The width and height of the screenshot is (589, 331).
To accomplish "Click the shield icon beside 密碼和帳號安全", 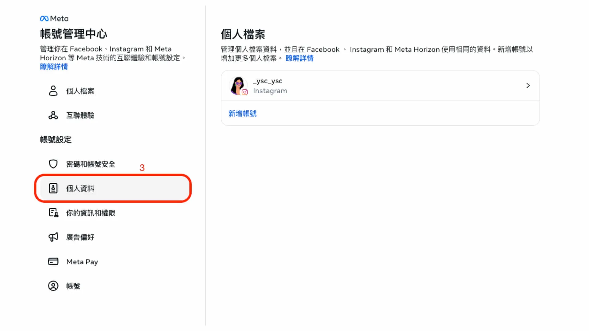I will pos(53,164).
